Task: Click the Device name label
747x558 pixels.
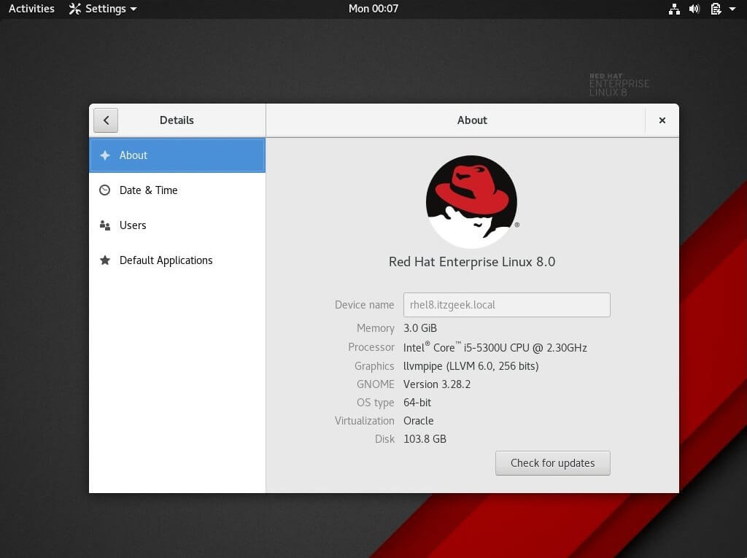Action: coord(365,305)
